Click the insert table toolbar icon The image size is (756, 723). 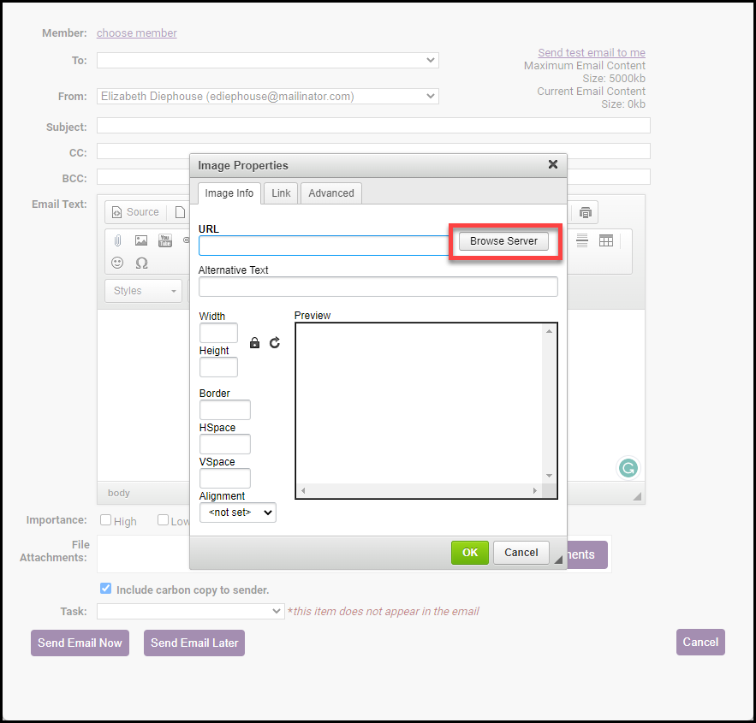point(606,240)
